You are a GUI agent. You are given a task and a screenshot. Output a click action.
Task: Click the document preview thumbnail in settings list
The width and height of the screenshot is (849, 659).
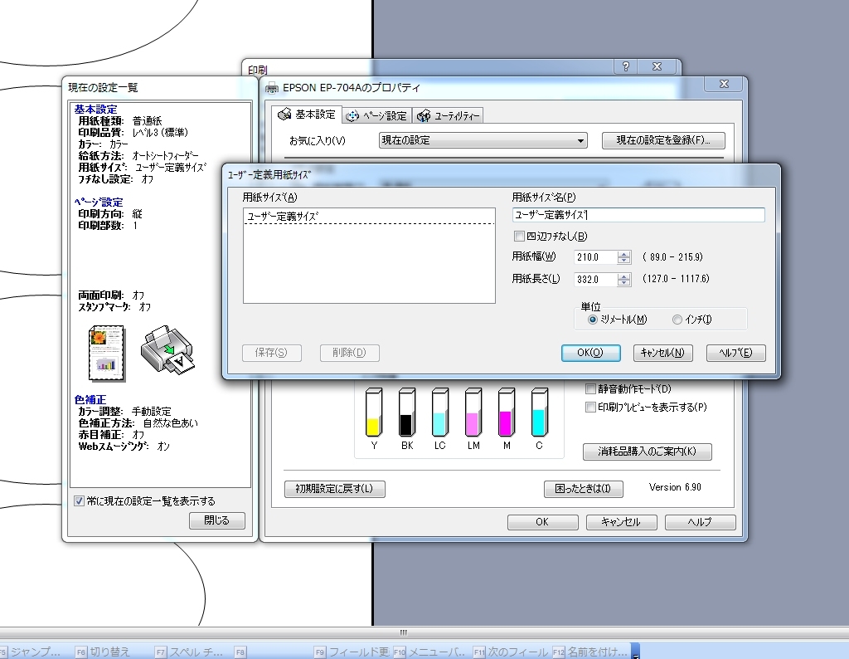coord(107,354)
